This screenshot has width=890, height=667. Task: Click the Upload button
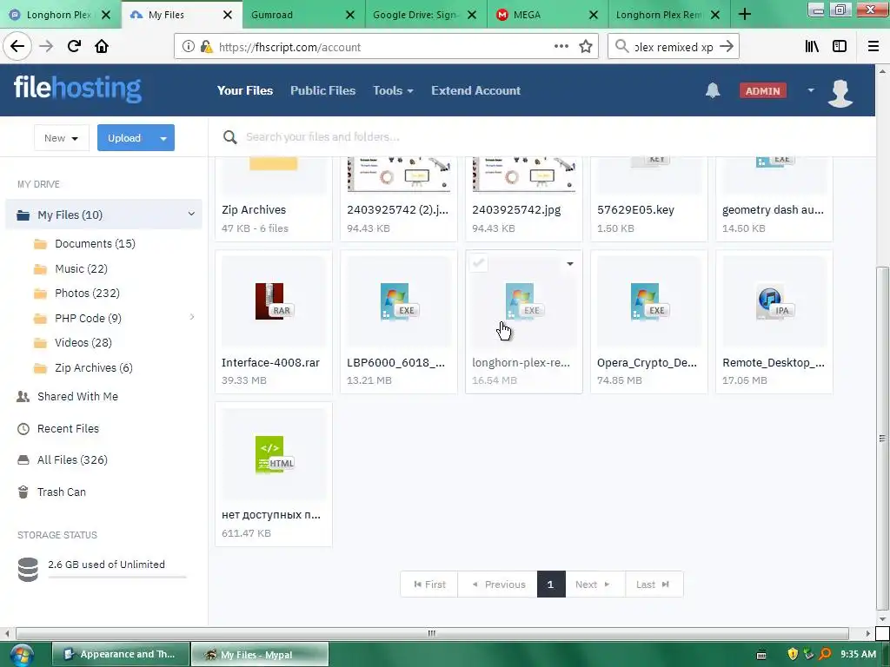coord(125,138)
